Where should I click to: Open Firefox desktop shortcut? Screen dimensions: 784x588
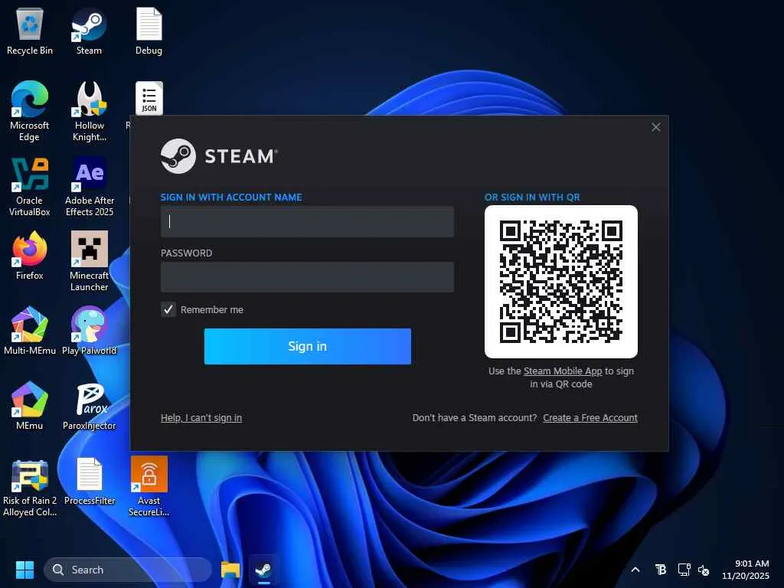pyautogui.click(x=30, y=255)
